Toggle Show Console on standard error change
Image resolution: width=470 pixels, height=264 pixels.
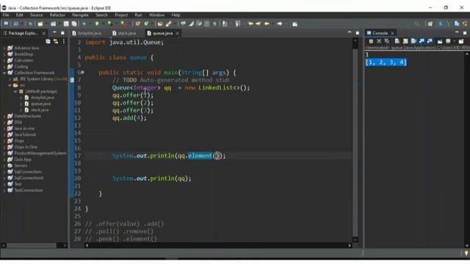coord(430,41)
